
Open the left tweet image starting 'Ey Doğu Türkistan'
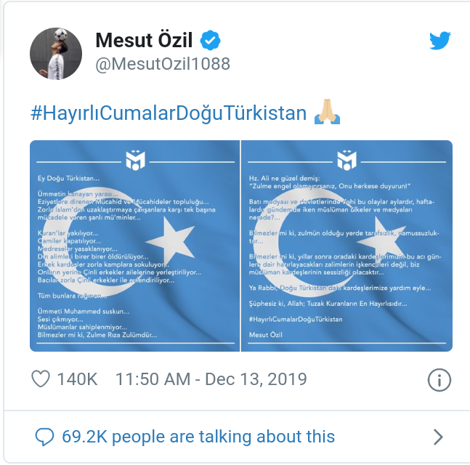pyautogui.click(x=135, y=247)
